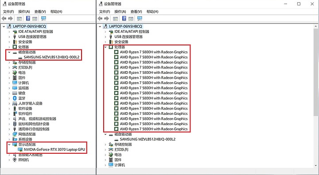Select SAMSUNG MZVLB512HBJQ-000L2 in right window
Screen dimensions: 319x175
(x=148, y=139)
